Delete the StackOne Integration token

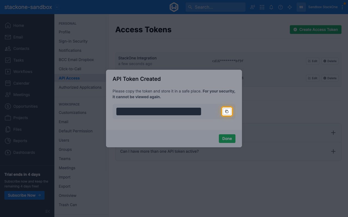tap(330, 61)
